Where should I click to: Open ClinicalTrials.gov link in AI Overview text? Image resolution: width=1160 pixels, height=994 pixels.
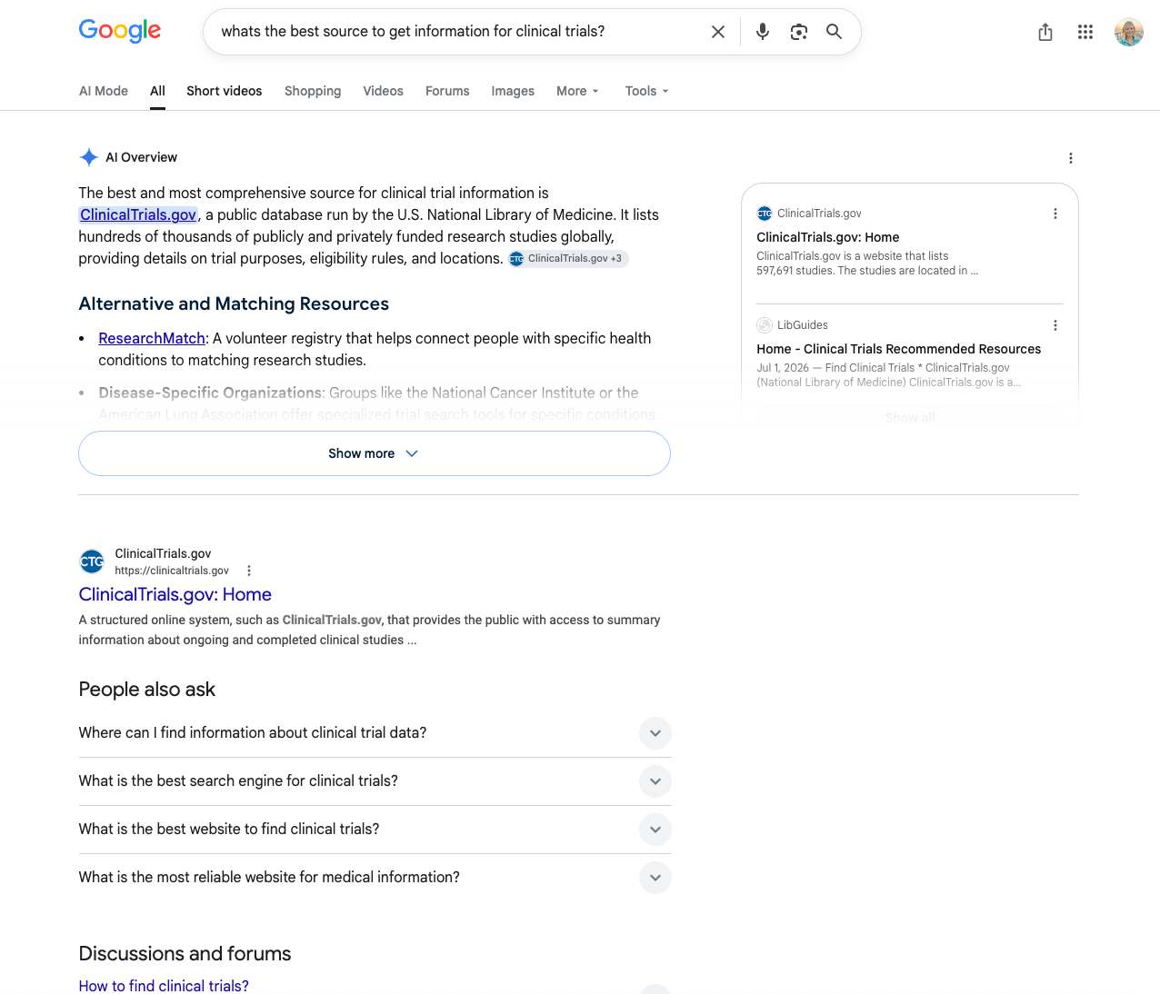click(138, 215)
